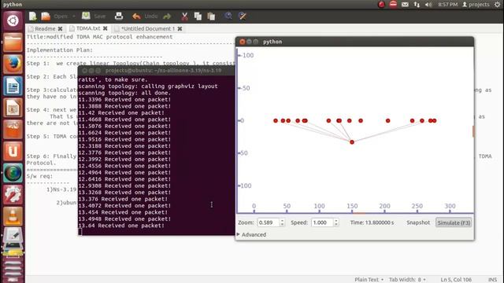Click the Open file folder icon

[x=46, y=16]
